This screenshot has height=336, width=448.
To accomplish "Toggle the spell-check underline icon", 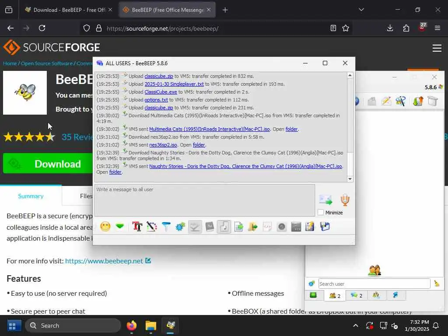I will 195,227.
